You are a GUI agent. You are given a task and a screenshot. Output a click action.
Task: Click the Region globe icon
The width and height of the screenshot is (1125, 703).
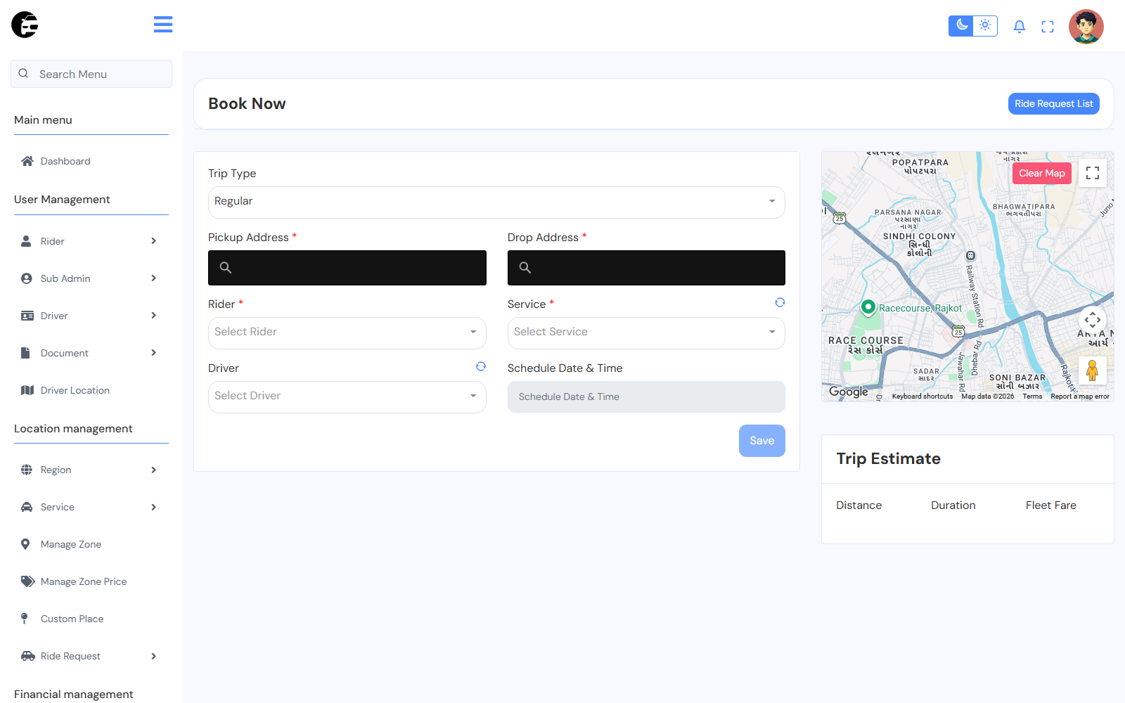coord(27,470)
